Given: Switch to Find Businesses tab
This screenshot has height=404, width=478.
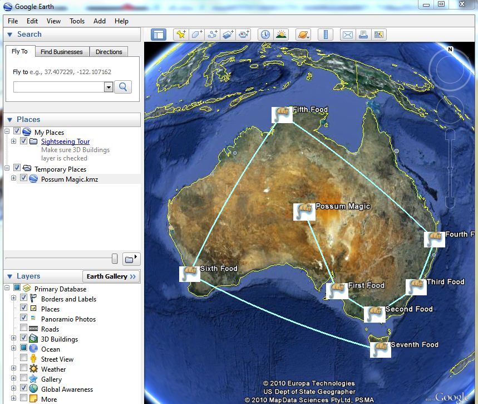Looking at the screenshot, I should (x=62, y=52).
